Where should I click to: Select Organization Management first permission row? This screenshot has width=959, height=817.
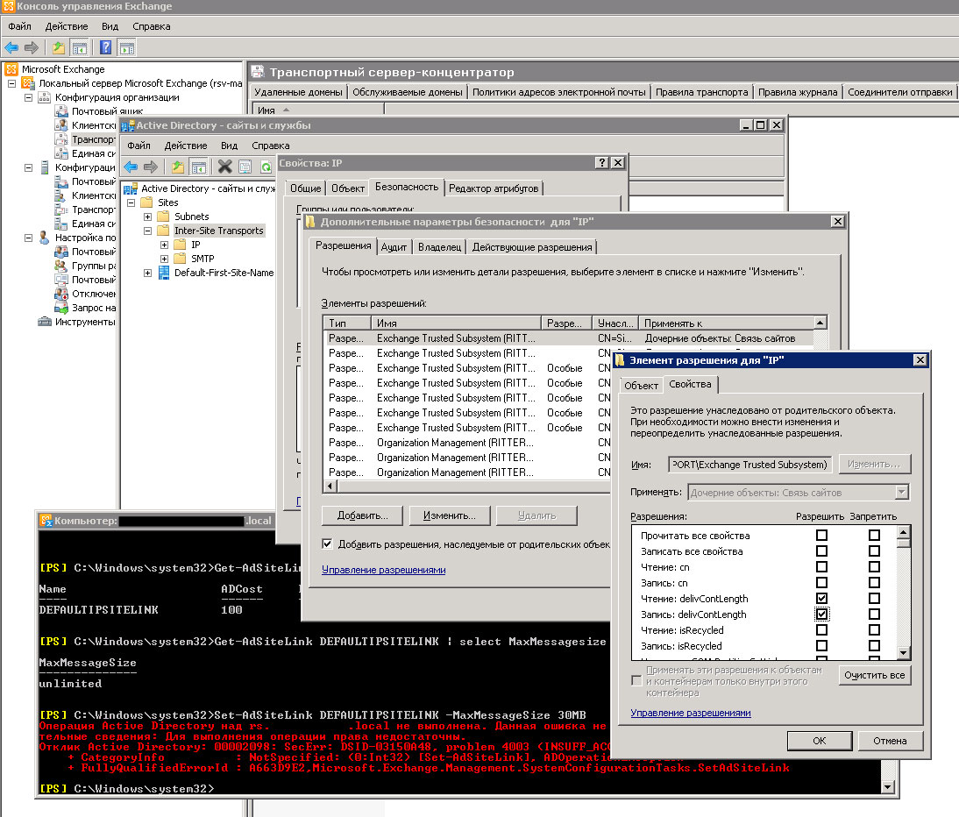point(470,442)
